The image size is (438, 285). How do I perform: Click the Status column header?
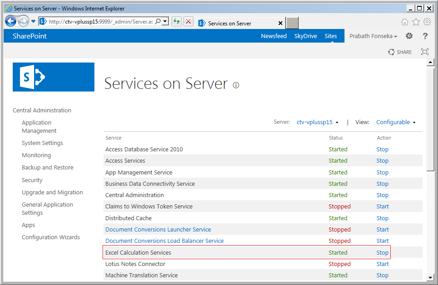click(336, 138)
